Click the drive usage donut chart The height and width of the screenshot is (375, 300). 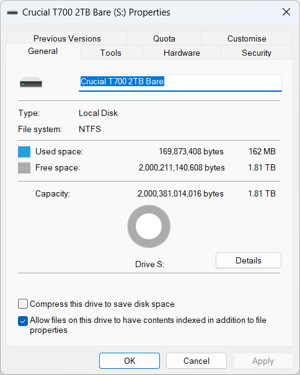(x=149, y=226)
